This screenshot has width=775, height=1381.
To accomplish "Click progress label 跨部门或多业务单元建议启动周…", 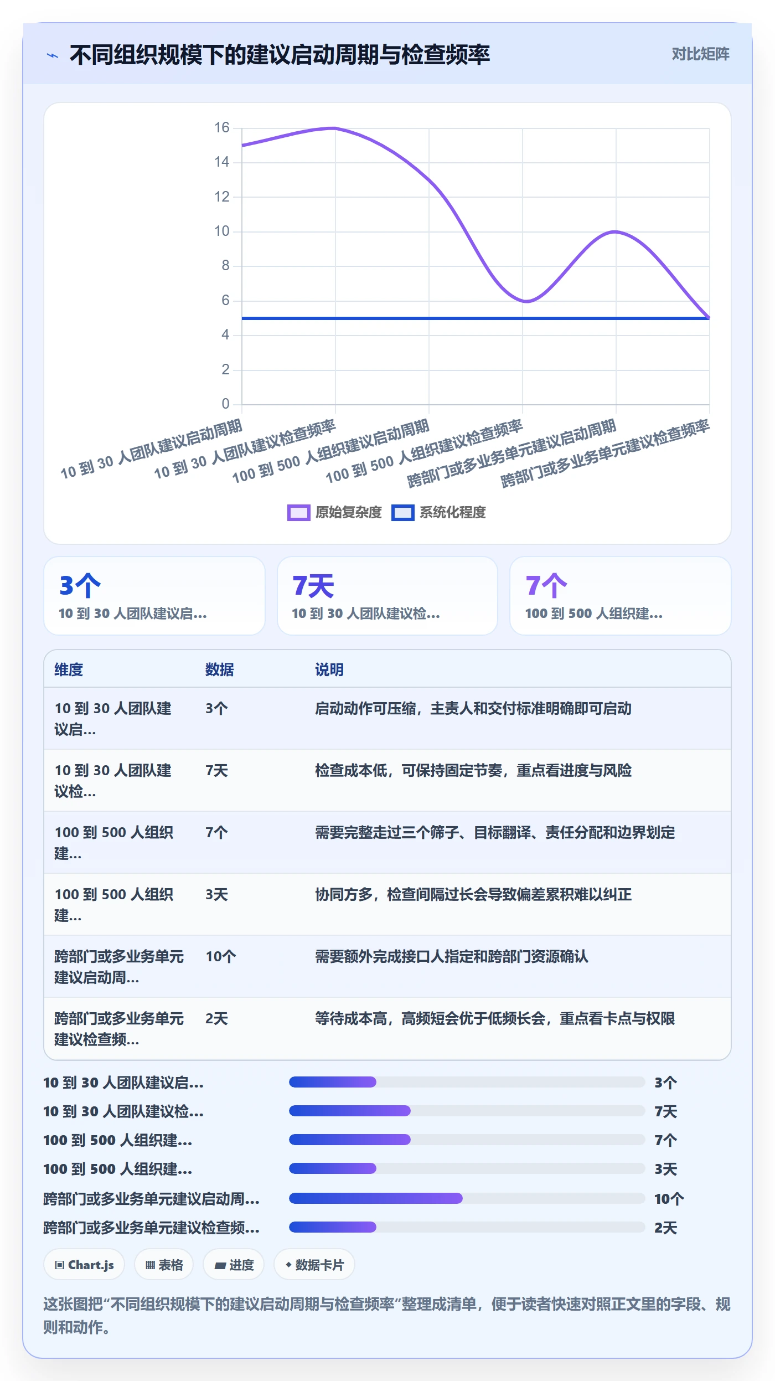I will (x=151, y=1199).
